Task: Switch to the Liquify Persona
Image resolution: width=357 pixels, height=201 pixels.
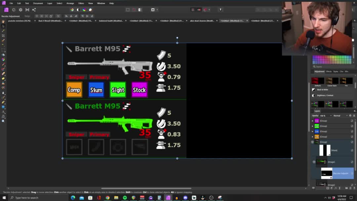Action: (x=14, y=10)
